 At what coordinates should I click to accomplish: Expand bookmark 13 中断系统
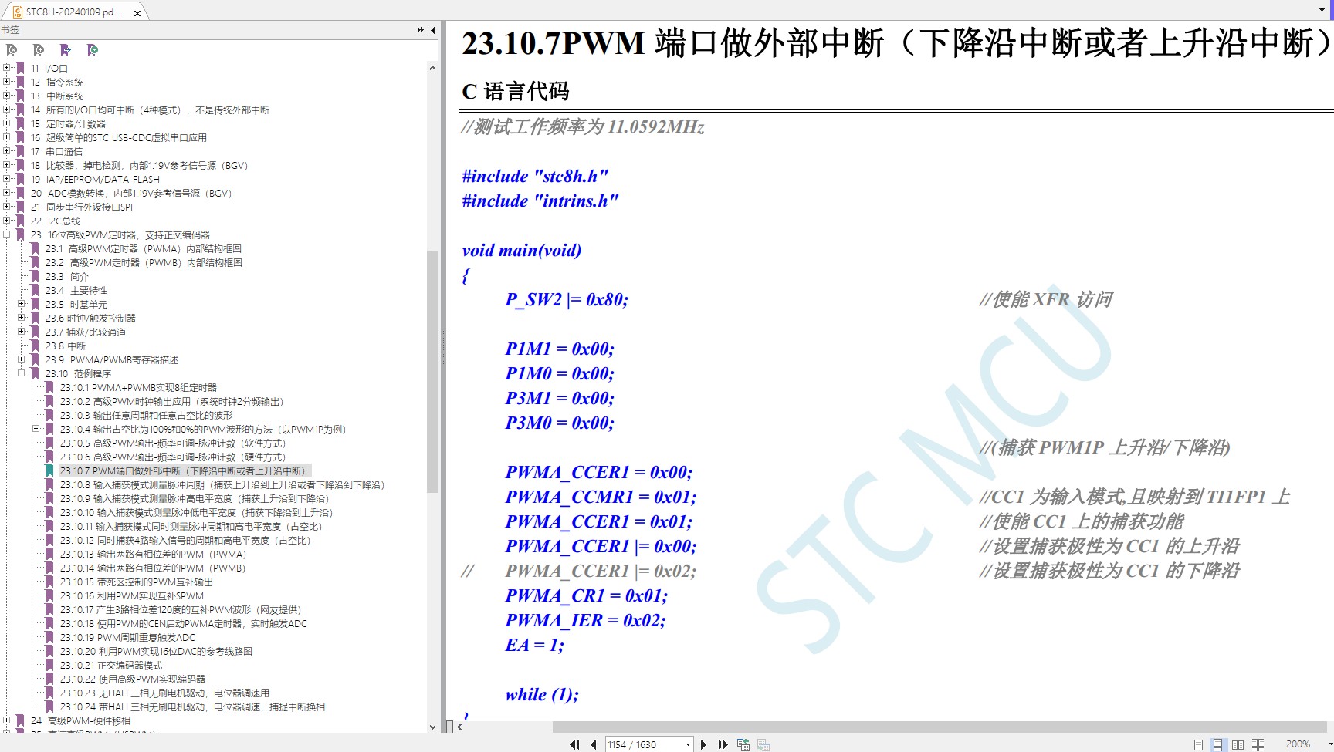7,96
